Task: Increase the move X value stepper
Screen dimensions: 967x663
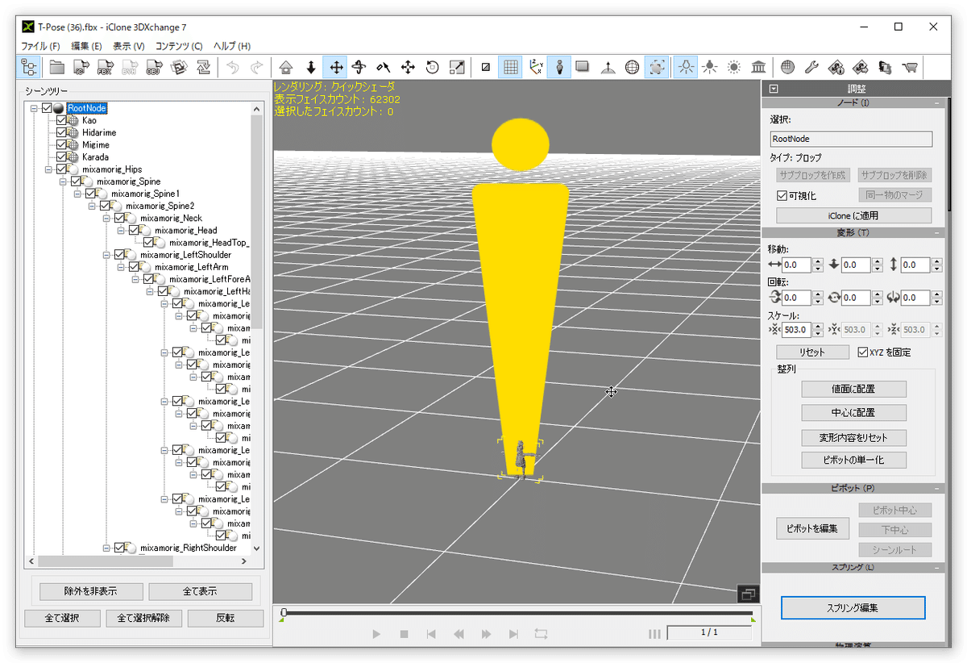Action: tap(817, 261)
